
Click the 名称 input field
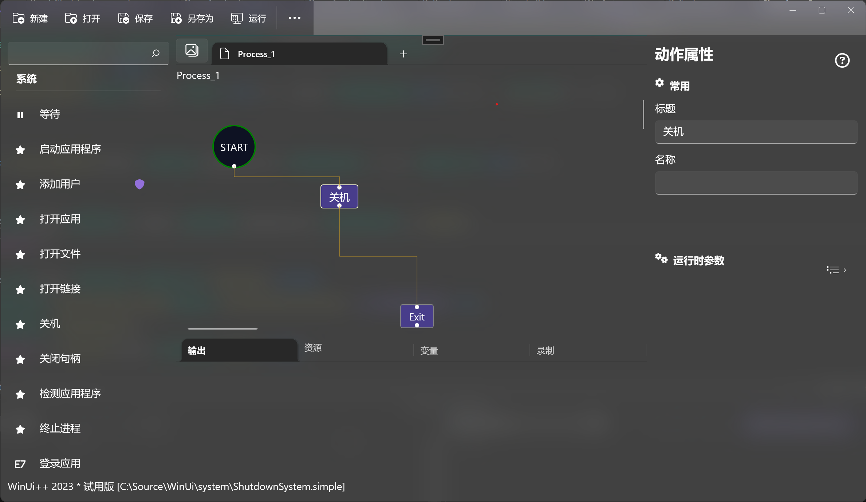(x=756, y=183)
